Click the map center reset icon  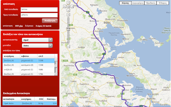point(68,6)
